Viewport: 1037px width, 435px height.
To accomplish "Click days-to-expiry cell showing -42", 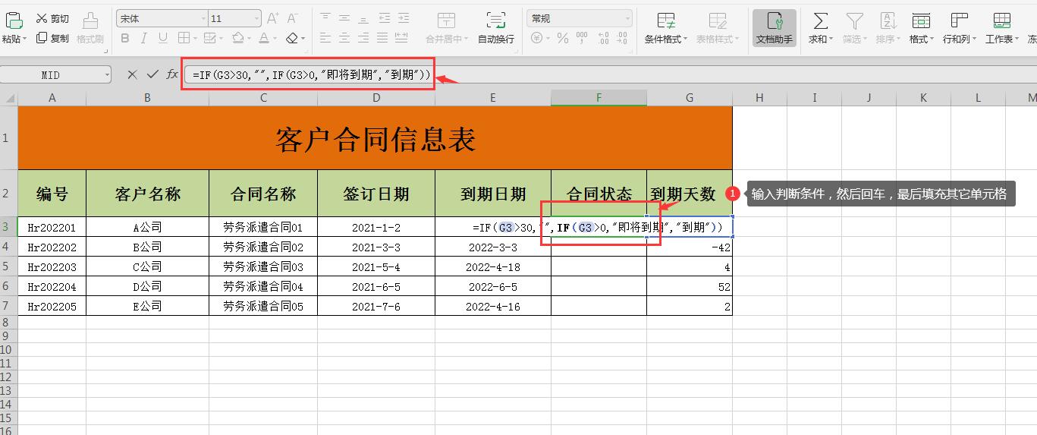I will tap(690, 247).
